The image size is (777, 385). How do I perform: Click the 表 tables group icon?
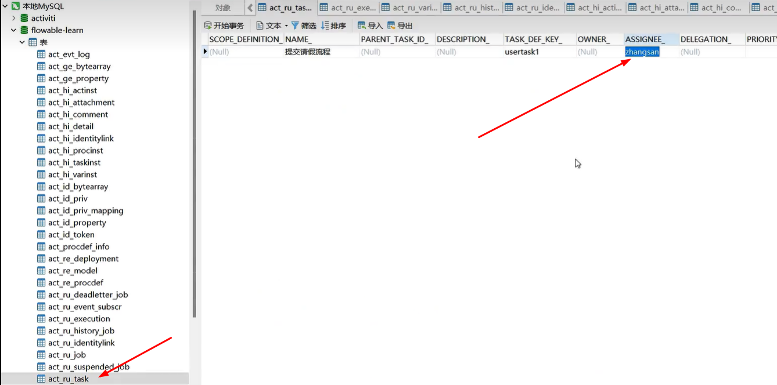33,42
